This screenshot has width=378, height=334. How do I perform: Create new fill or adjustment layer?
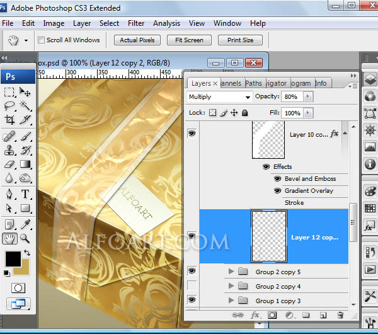coord(289,315)
